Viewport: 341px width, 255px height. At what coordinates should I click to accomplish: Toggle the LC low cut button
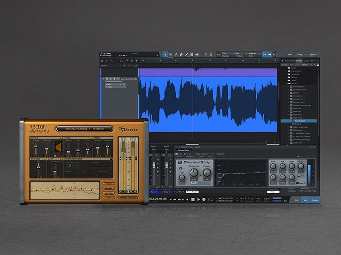(181, 169)
